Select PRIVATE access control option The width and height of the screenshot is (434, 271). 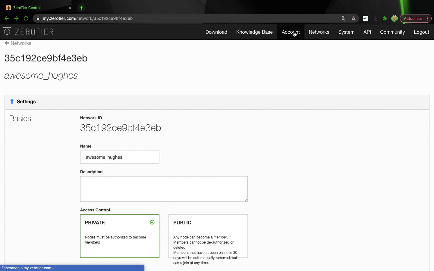click(120, 236)
